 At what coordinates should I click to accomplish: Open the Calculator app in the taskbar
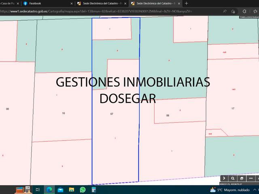pyautogui.click(x=93, y=190)
